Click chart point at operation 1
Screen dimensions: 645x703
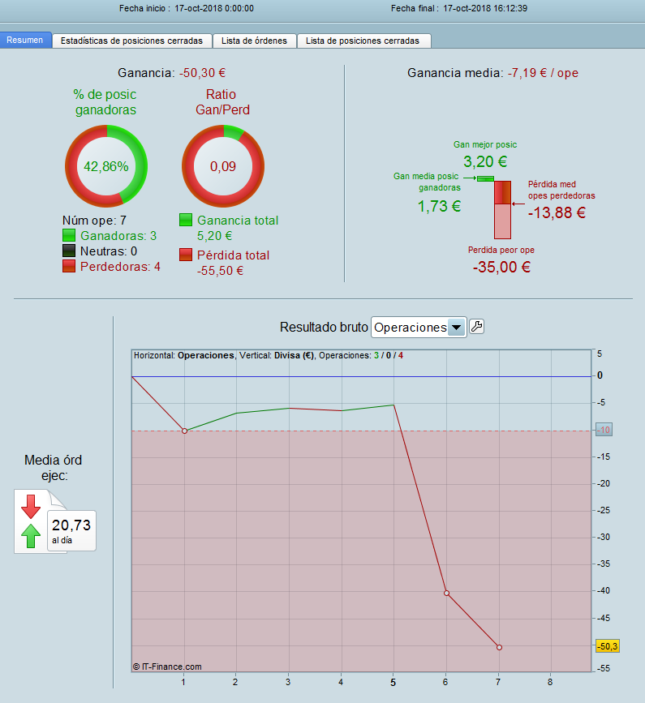184,431
